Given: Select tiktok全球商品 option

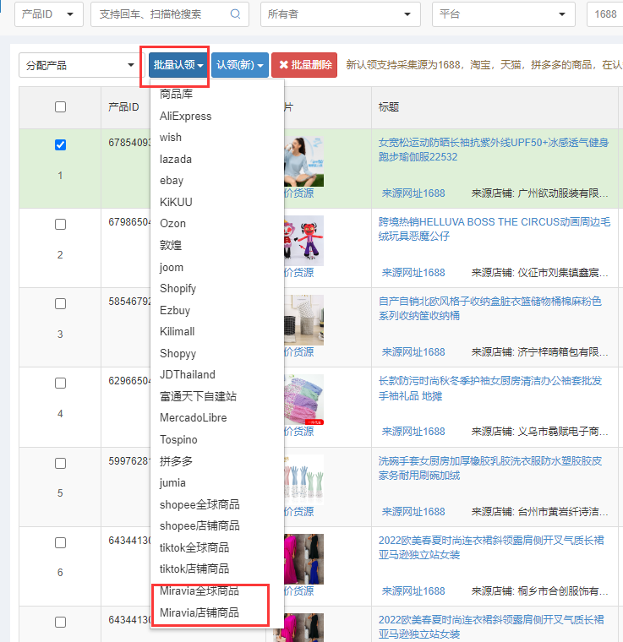Looking at the screenshot, I should pyautogui.click(x=194, y=547).
